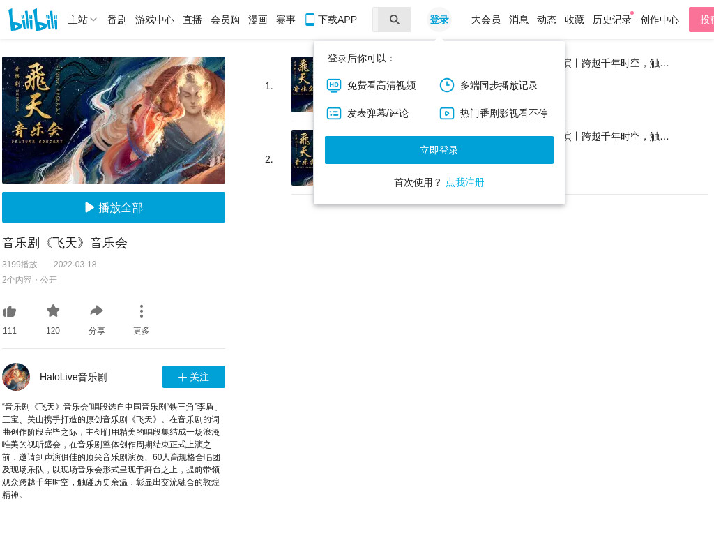Open 创作中心 in header

click(x=660, y=20)
